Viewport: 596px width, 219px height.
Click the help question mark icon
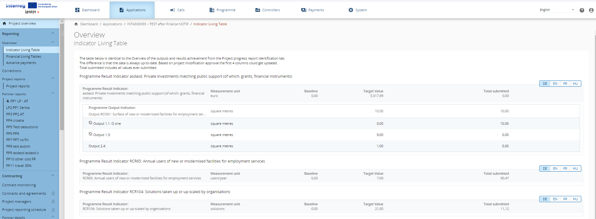coord(582,10)
